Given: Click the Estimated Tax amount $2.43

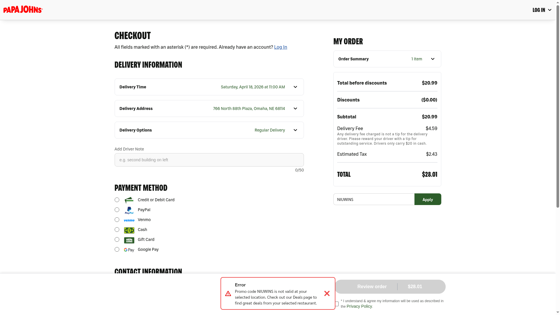Looking at the screenshot, I should (432, 154).
